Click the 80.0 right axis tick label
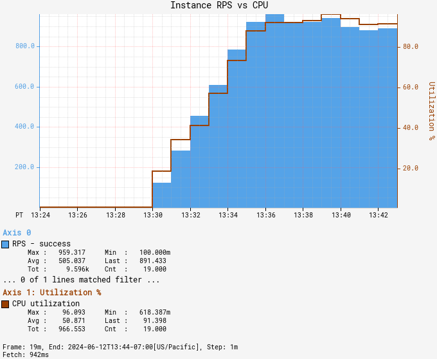The image size is (437, 359). [x=411, y=46]
